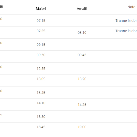Click the note beside the 07:55 departure

(x=126, y=31)
